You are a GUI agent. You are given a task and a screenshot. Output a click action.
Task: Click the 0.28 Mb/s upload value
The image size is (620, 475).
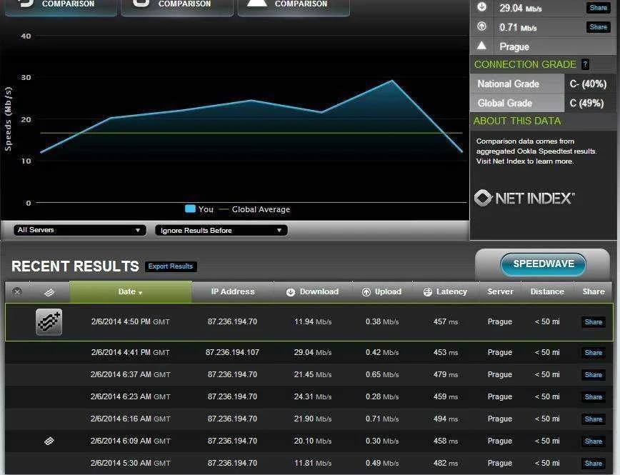point(382,396)
